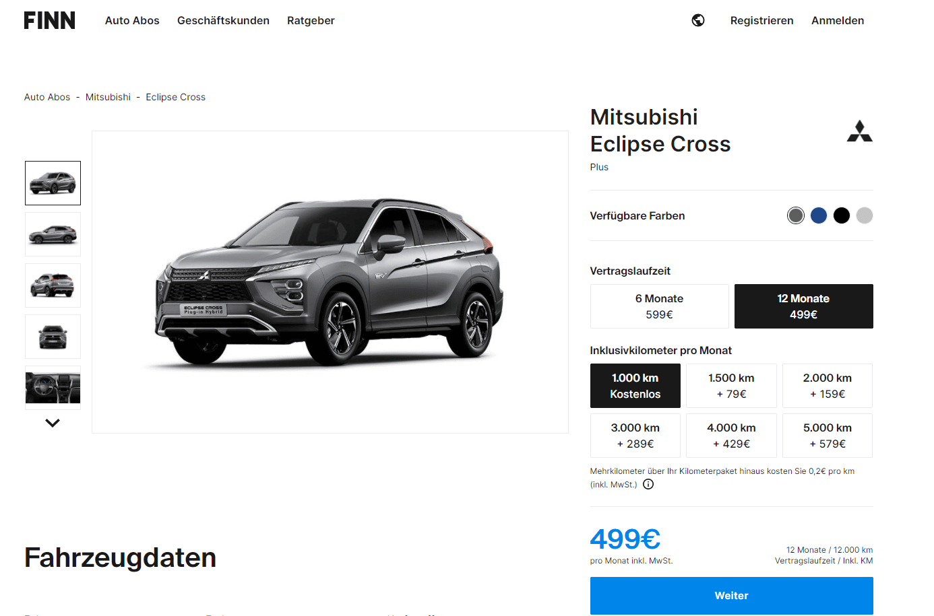Select the 5.000 km package
The height and width of the screenshot is (616, 934).
[828, 436]
